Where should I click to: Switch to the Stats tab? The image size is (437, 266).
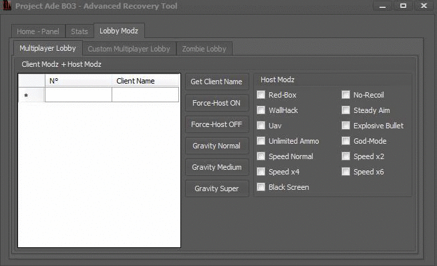pyautogui.click(x=80, y=31)
